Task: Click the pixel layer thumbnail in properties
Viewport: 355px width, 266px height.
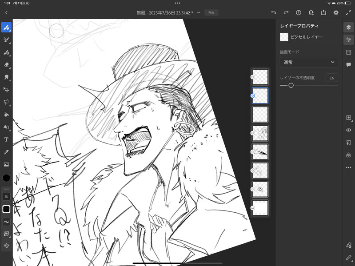Action: click(284, 37)
